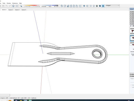Collapse the Scenes panel
Screen dimensions: 134x101
coord(132,24)
